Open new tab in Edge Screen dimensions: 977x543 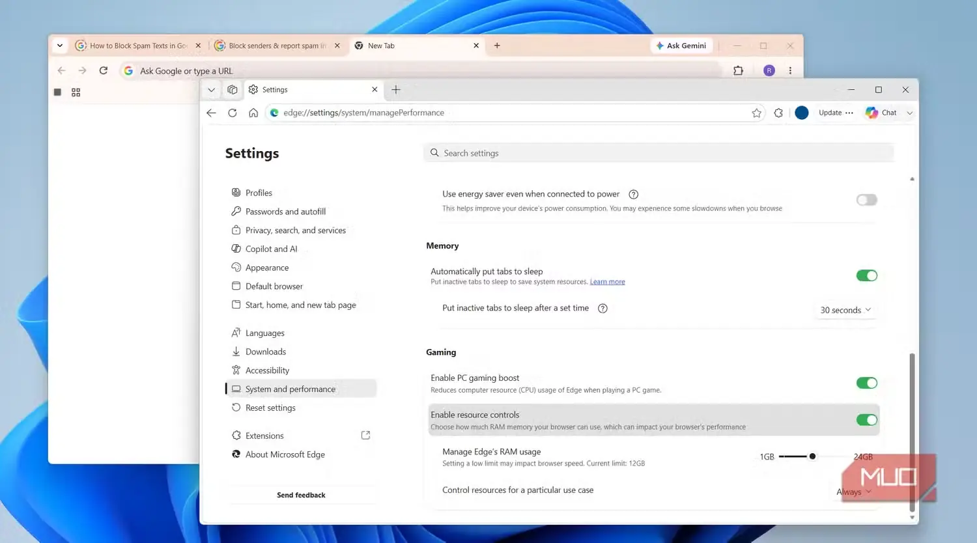(396, 90)
